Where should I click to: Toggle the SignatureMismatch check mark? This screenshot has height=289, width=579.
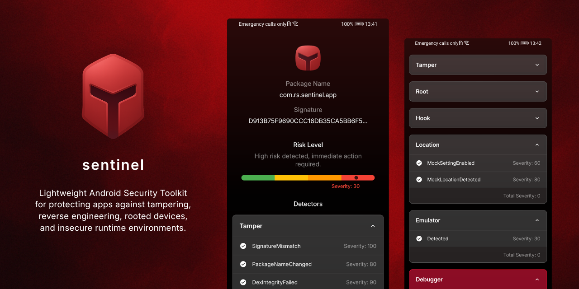(243, 246)
